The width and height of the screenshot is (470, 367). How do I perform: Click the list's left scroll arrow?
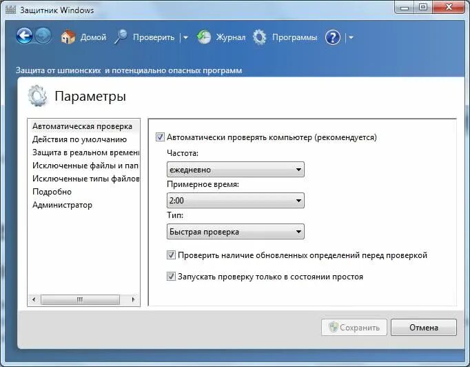[34, 299]
